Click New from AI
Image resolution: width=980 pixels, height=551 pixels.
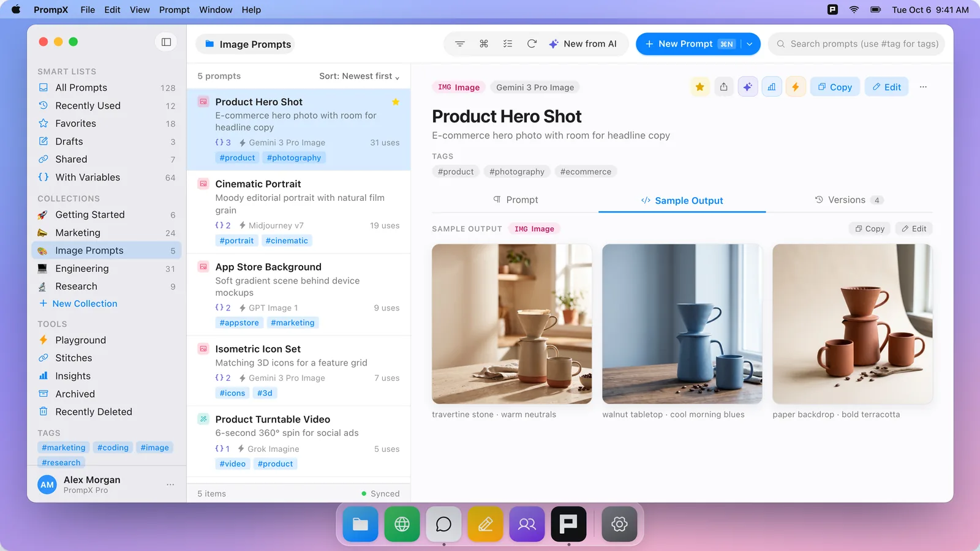pos(582,44)
